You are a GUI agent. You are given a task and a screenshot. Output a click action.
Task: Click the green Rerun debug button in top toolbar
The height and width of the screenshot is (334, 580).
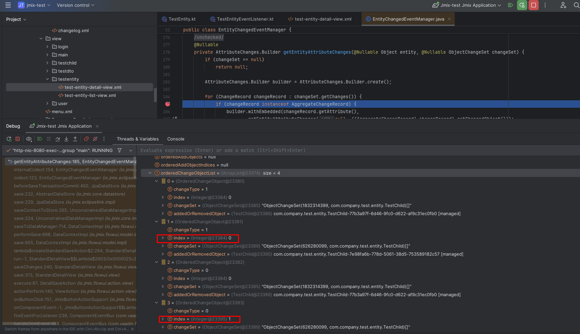(x=522, y=5)
